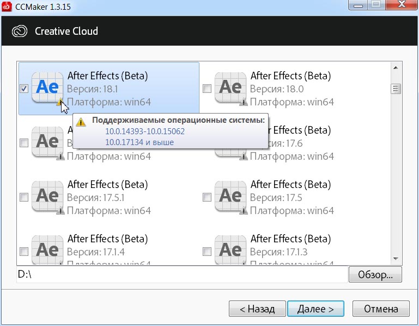Click the install path field D:\
The image size is (419, 326).
pos(182,274)
